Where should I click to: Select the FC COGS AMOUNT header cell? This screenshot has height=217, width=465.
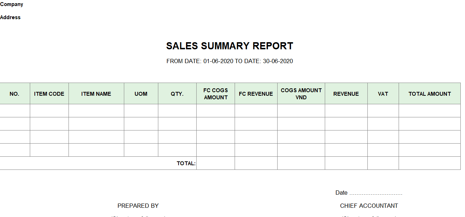[215, 94]
